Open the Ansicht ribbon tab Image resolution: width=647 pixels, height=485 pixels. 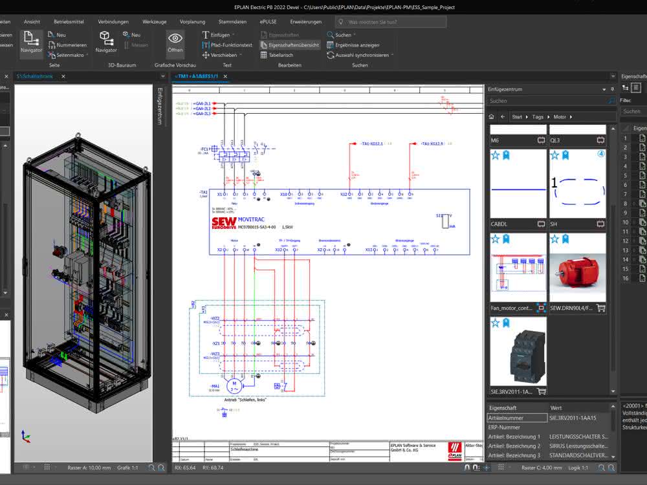[x=32, y=22]
